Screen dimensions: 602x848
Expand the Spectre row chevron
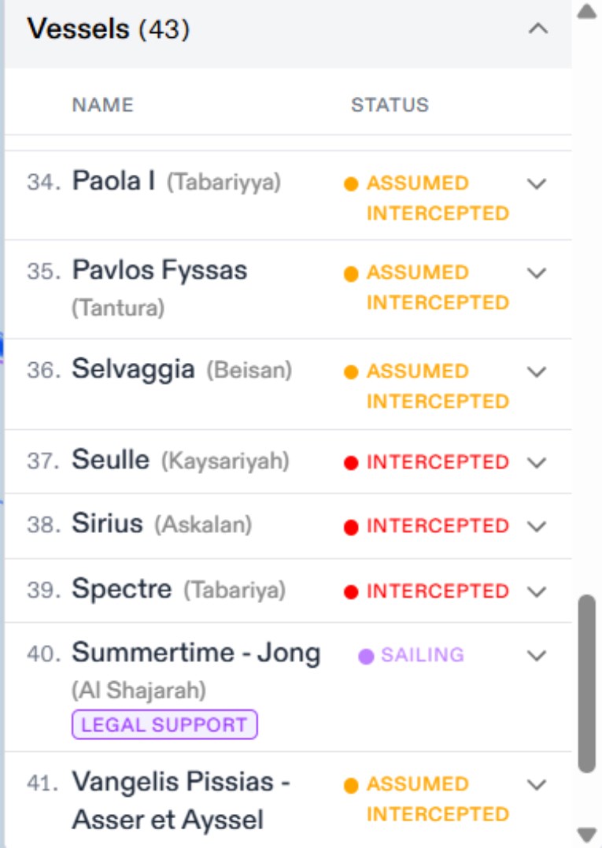point(537,591)
